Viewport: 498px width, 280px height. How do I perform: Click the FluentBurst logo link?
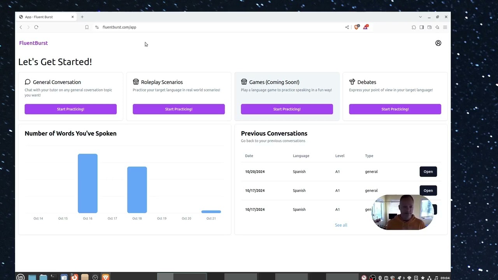click(33, 43)
